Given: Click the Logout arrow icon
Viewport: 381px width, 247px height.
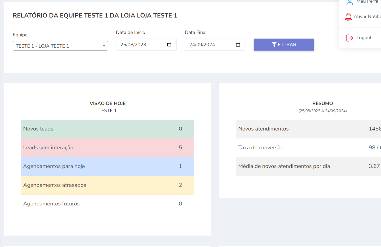Looking at the screenshot, I should pos(350,38).
